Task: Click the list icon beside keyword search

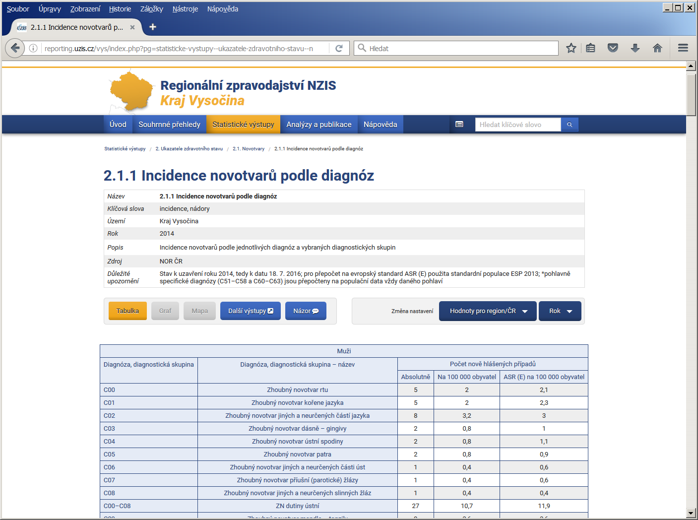Action: click(x=459, y=125)
